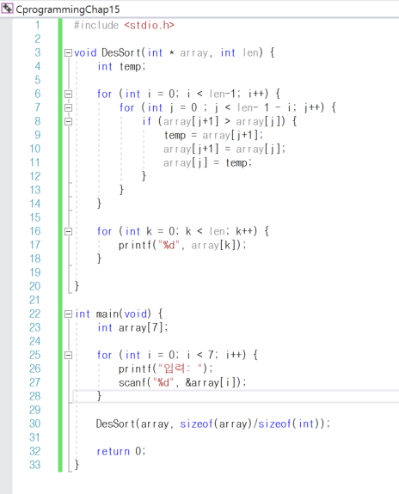Collapse the main function at line 22
This screenshot has height=494, width=399.
(x=68, y=314)
